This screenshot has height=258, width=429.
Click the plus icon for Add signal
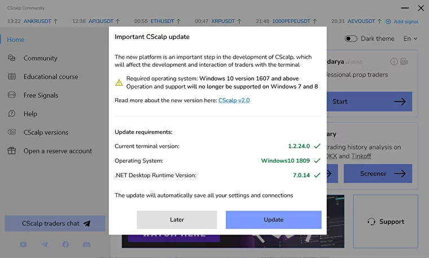tap(388, 21)
